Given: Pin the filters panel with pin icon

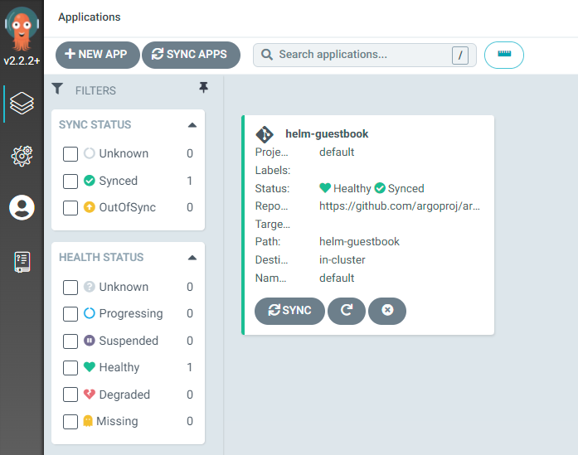Looking at the screenshot, I should coord(203,88).
